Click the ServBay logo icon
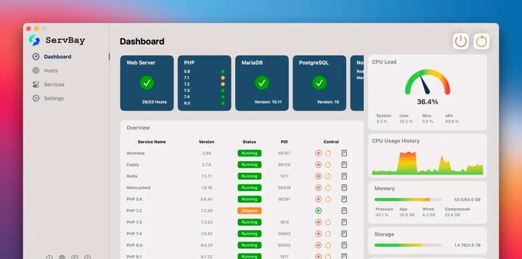522x259 pixels. coord(34,40)
